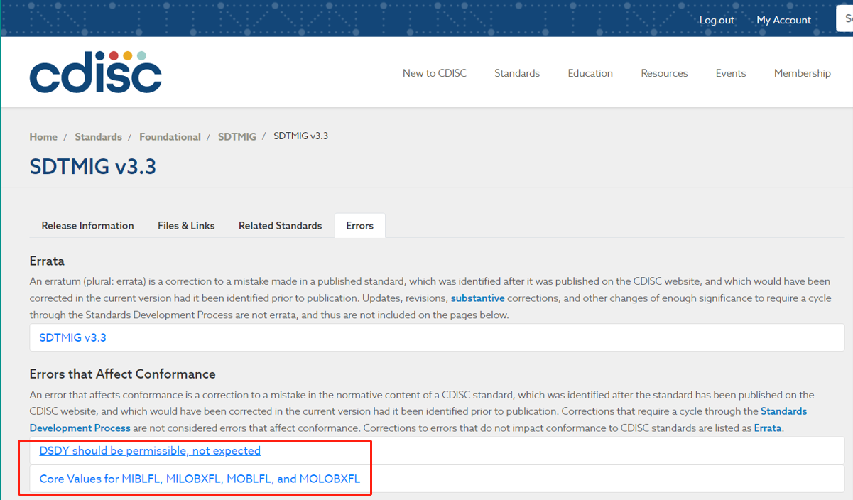This screenshot has height=500, width=853.
Task: Open the Events menu
Action: tap(731, 73)
